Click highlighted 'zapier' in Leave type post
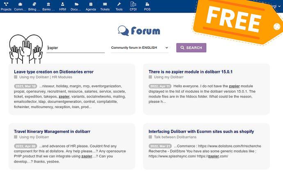The width and height of the screenshot is (283, 177). point(64,97)
